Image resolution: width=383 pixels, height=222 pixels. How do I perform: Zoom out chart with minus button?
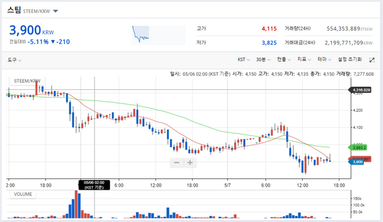(177, 163)
